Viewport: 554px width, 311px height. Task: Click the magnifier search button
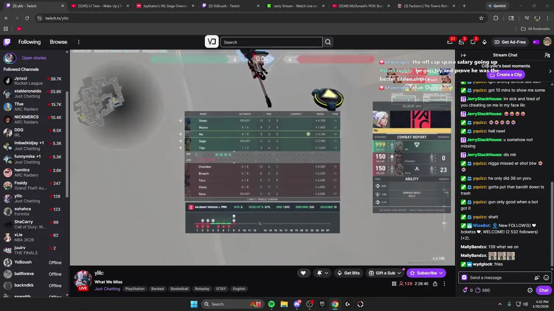click(x=328, y=42)
